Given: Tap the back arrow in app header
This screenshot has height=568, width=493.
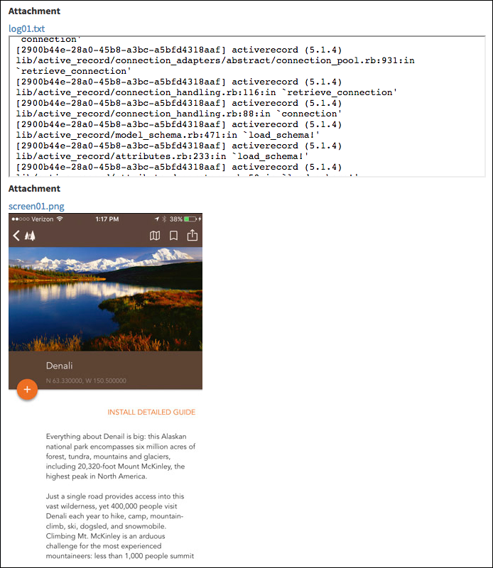Looking at the screenshot, I should 16,236.
